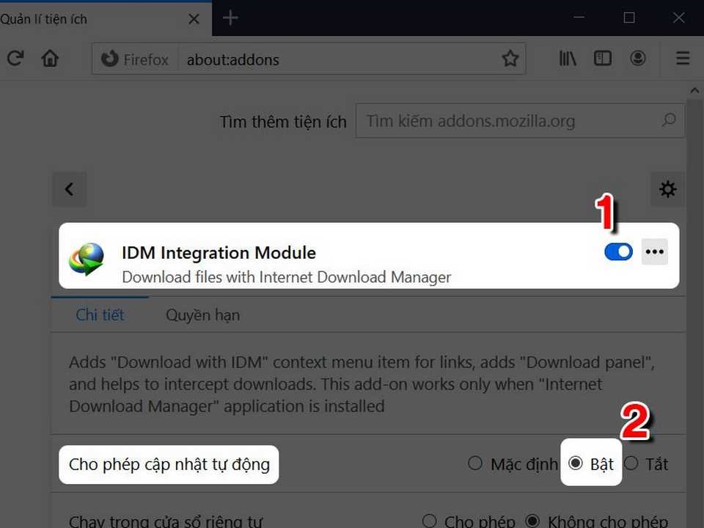Select the Bật auto-update radio
This screenshot has width=704, height=528.
[576, 463]
